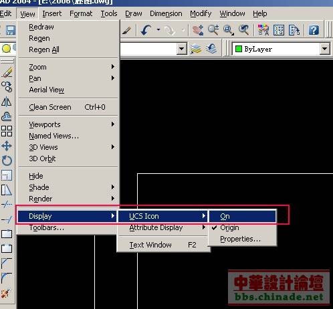Select the Pan Realtime hand icon
The image size is (333, 309).
click(x=198, y=30)
